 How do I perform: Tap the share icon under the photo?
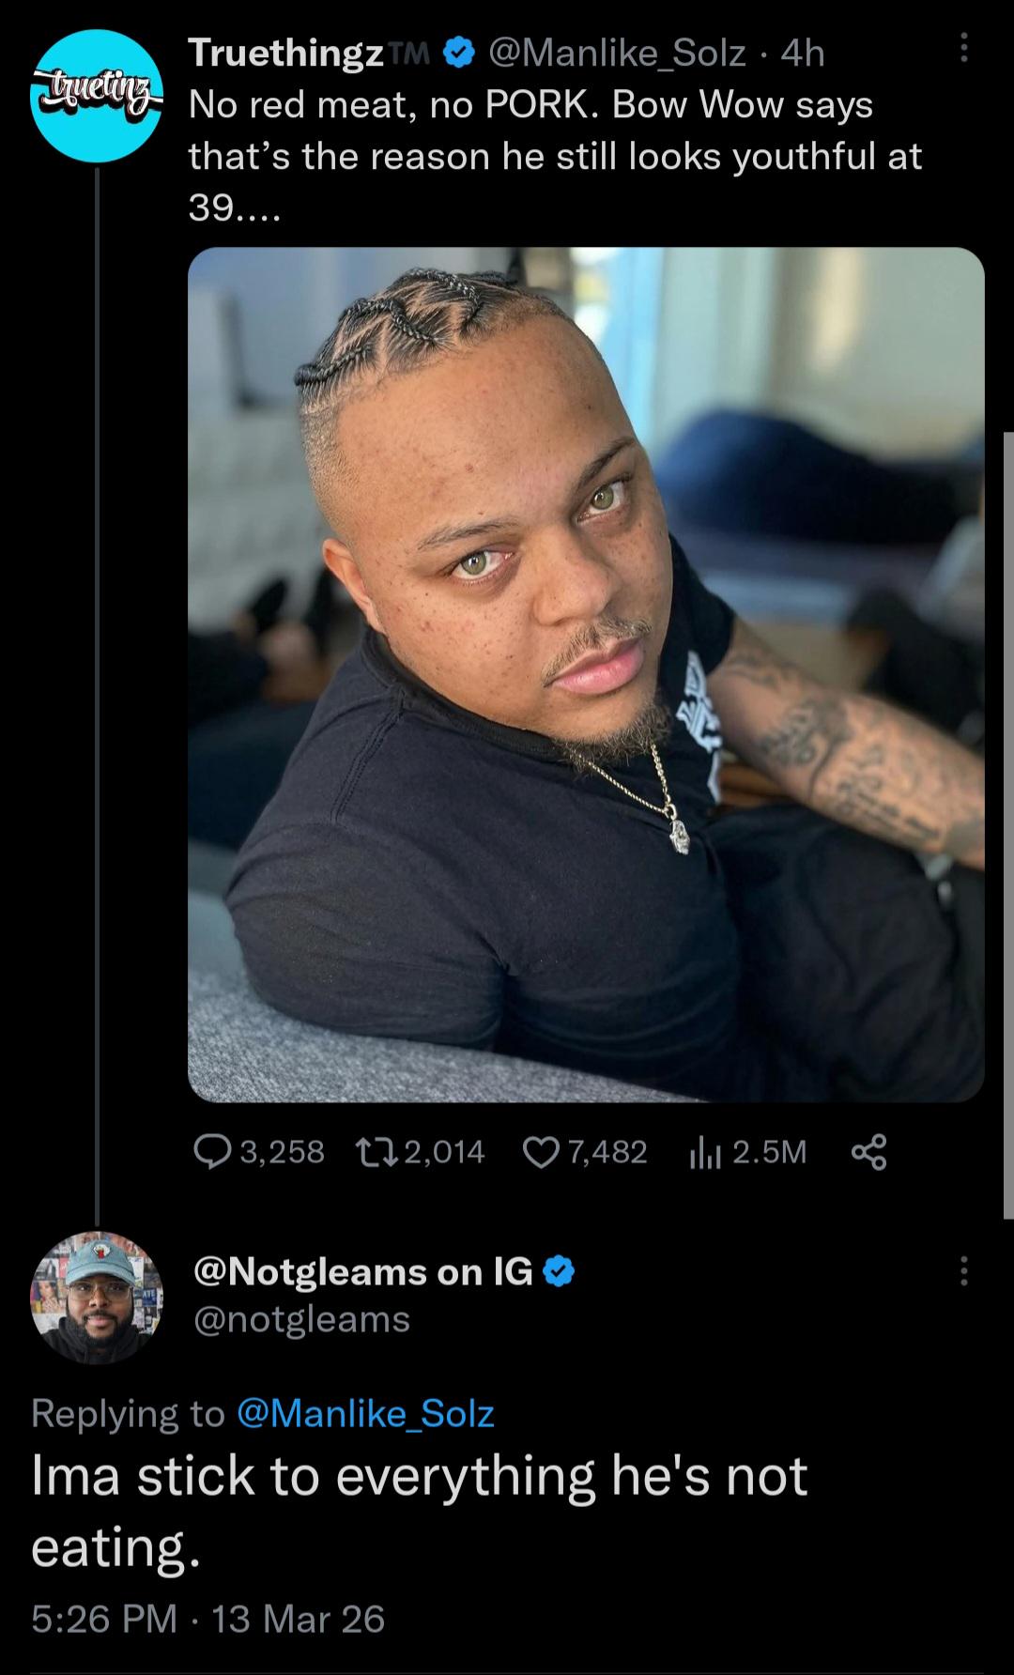pyautogui.click(x=868, y=1151)
